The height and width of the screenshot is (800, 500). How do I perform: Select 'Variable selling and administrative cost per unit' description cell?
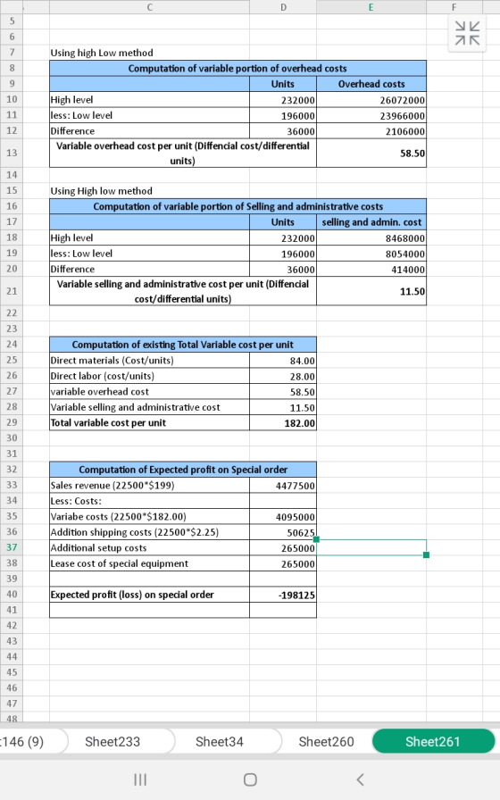pyautogui.click(x=183, y=291)
